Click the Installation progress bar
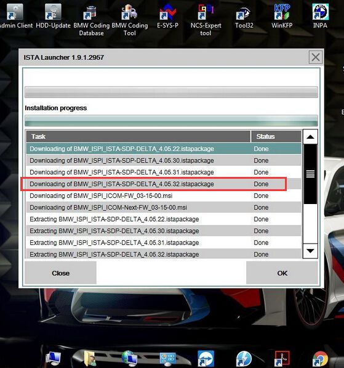Viewport: 344px width, 368px height. coord(171,121)
